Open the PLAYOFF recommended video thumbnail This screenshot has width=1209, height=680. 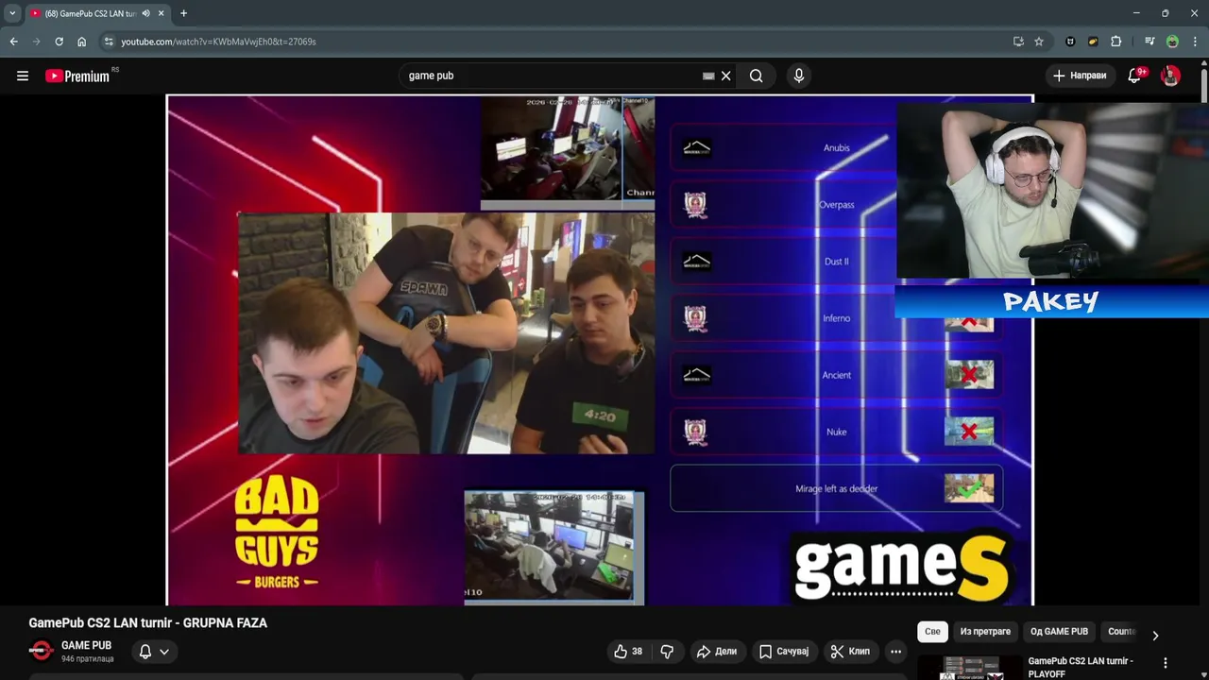click(x=968, y=668)
